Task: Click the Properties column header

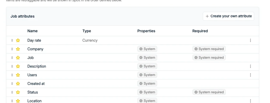Action: [x=146, y=31]
